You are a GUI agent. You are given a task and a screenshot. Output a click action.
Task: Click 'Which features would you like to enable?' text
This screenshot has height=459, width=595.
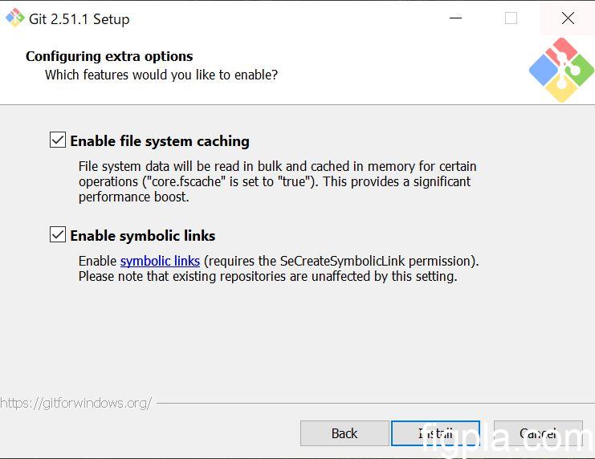(161, 75)
